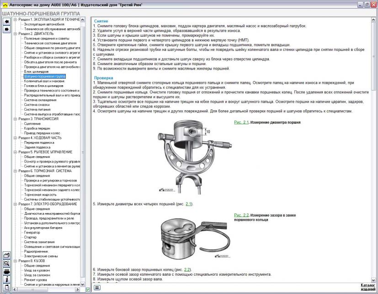
Task: Open Обкатка двигателя после ремонта
Action: click(50, 62)
